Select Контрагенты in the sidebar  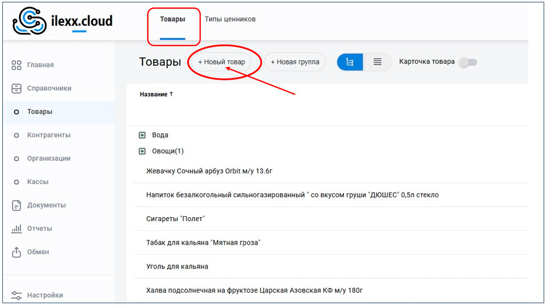tap(49, 135)
